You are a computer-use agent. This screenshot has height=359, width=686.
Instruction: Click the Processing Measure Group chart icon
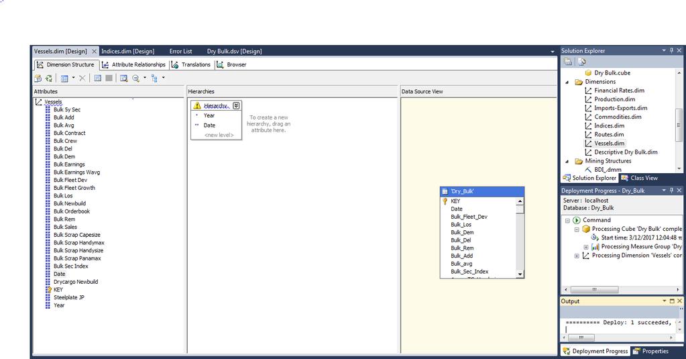595,247
